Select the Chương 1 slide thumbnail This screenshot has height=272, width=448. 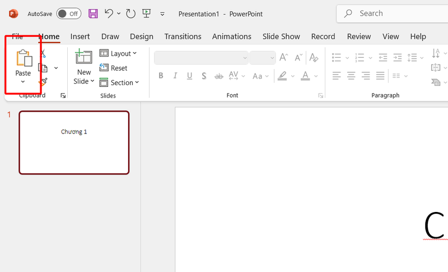pyautogui.click(x=74, y=142)
